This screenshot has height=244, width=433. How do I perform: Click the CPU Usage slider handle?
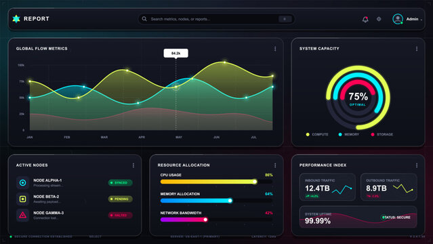tap(255, 182)
